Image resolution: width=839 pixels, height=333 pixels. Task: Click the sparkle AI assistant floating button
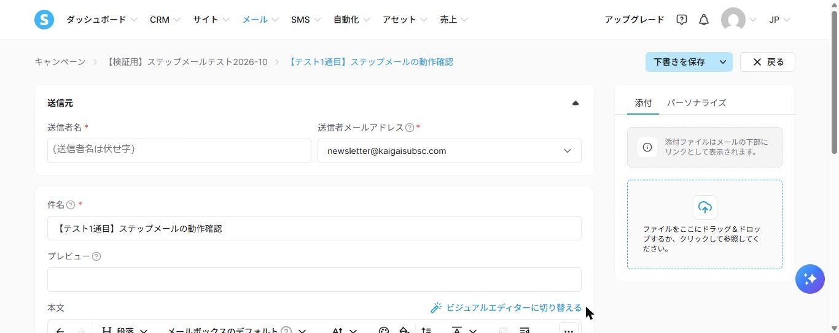coord(810,279)
